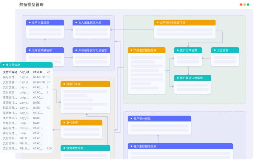Click the 库存信息实时汇总信息 table header
This screenshot has height=160, width=254.
coord(91,50)
